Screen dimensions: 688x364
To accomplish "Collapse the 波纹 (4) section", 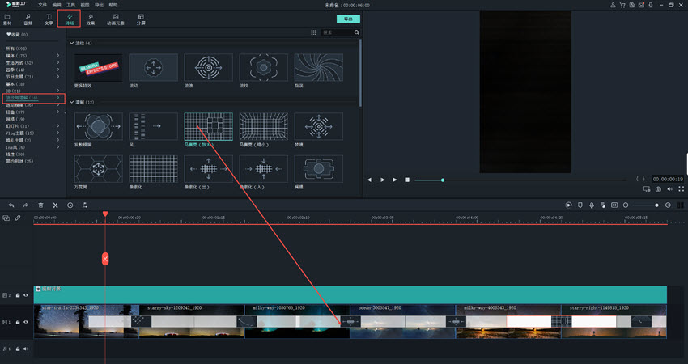I will click(x=71, y=43).
